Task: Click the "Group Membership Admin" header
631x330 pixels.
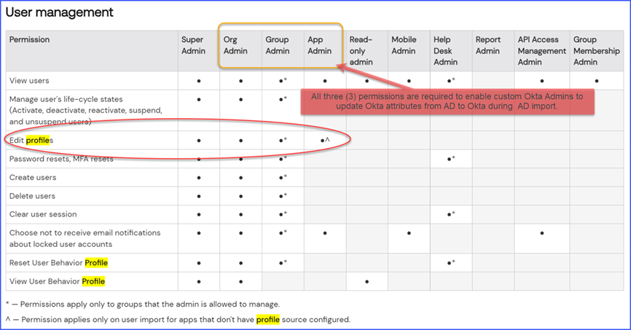Action: tap(597, 51)
